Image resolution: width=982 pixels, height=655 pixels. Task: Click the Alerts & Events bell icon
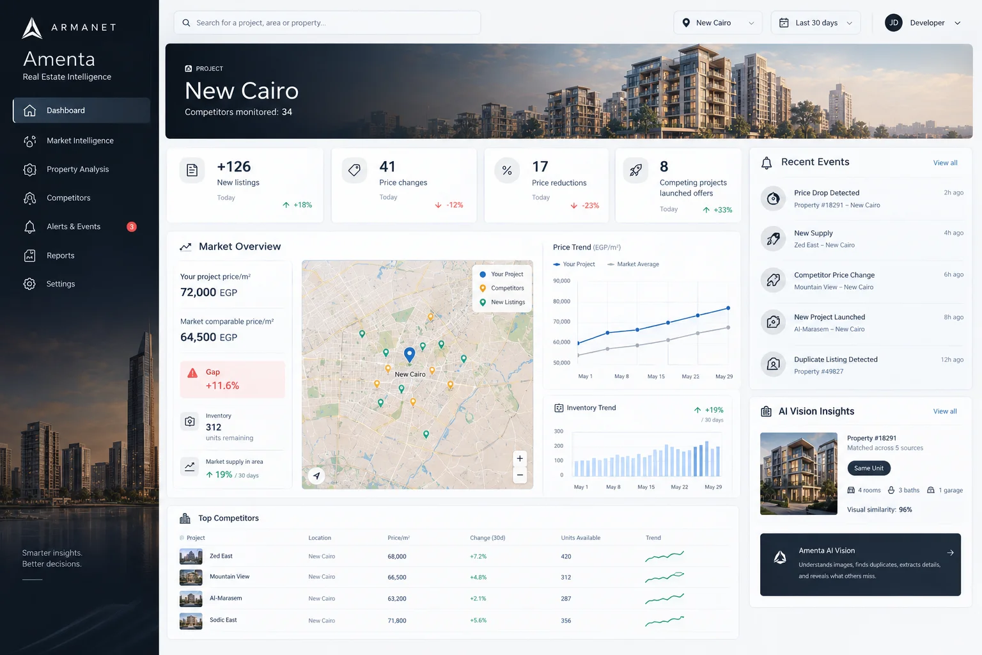click(29, 227)
